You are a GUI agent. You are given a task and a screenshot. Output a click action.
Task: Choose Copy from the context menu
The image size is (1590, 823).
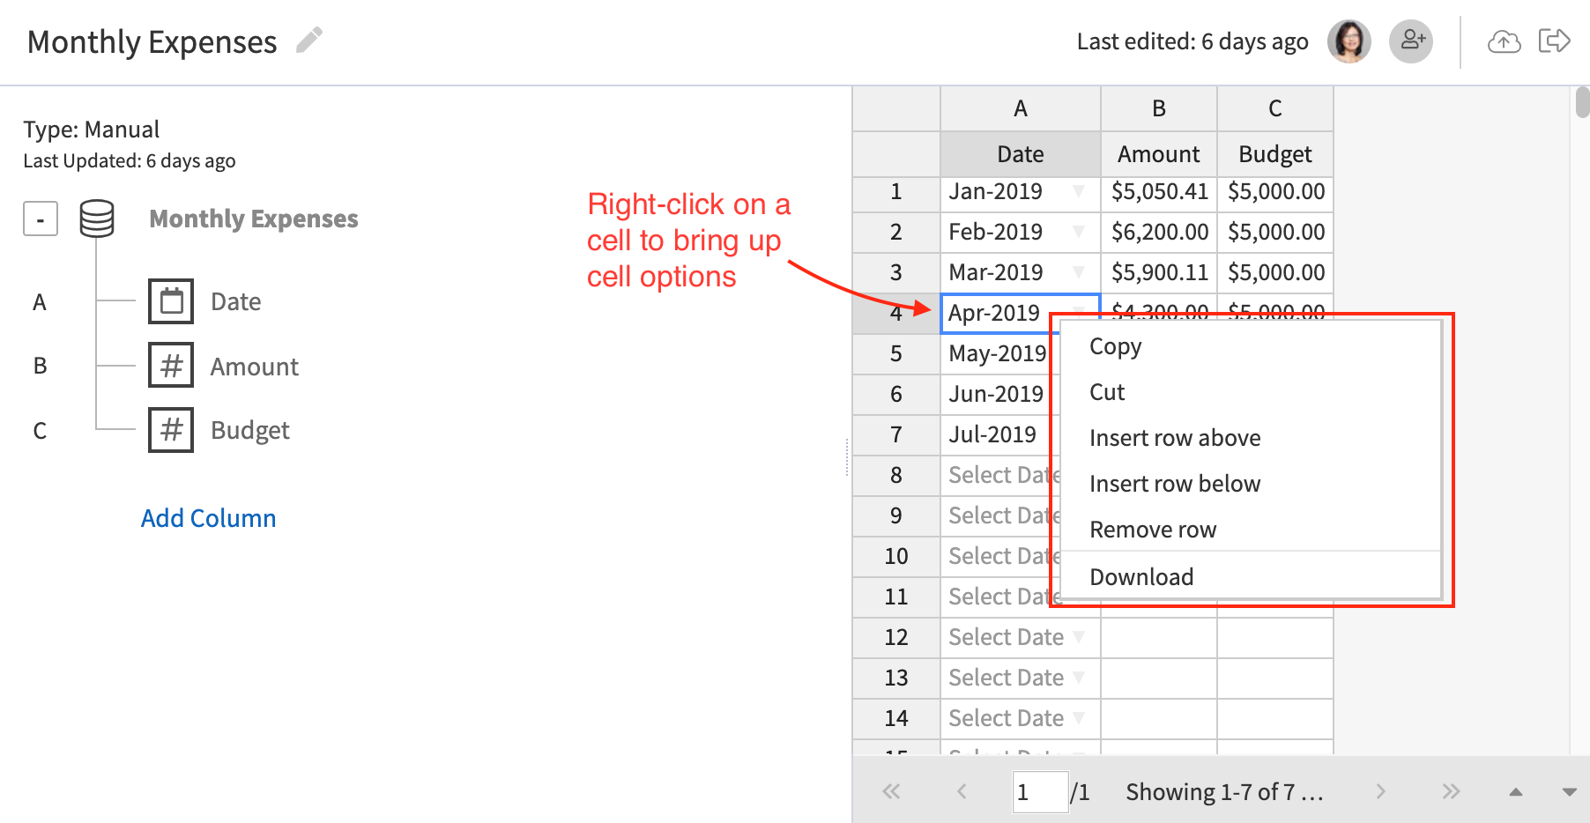tap(1115, 346)
